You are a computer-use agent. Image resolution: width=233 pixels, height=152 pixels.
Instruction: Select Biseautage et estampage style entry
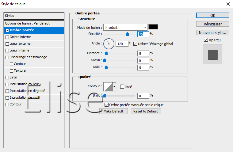point(28,57)
